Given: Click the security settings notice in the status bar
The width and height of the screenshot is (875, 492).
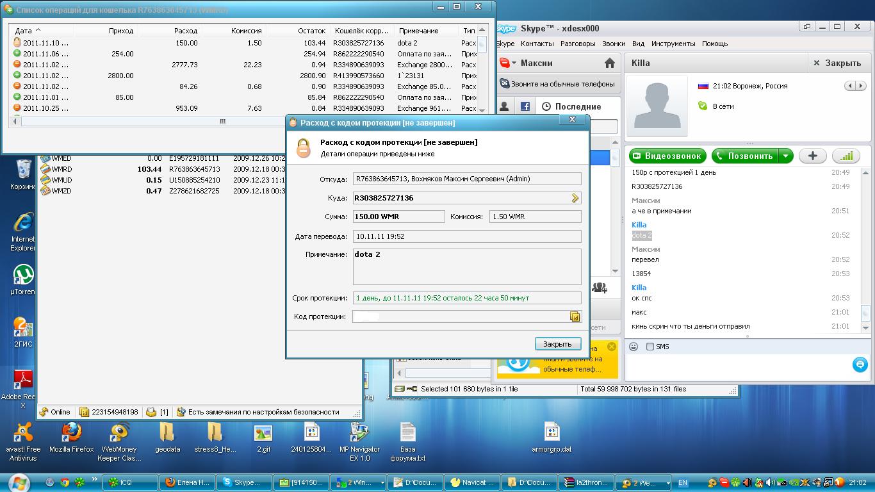Looking at the screenshot, I should pos(258,412).
